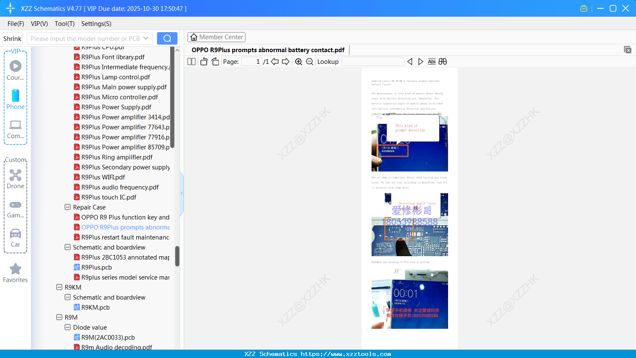The image size is (636, 358).
Task: Click the tree scroll-up arrow
Action: point(177,50)
